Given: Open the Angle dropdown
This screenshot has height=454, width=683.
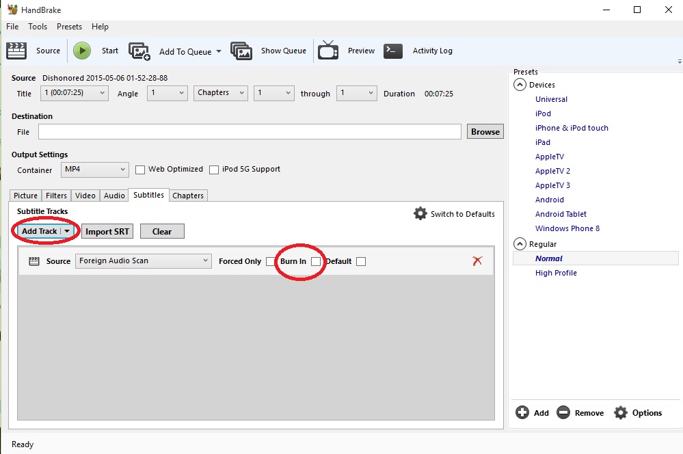Looking at the screenshot, I should 168,93.
